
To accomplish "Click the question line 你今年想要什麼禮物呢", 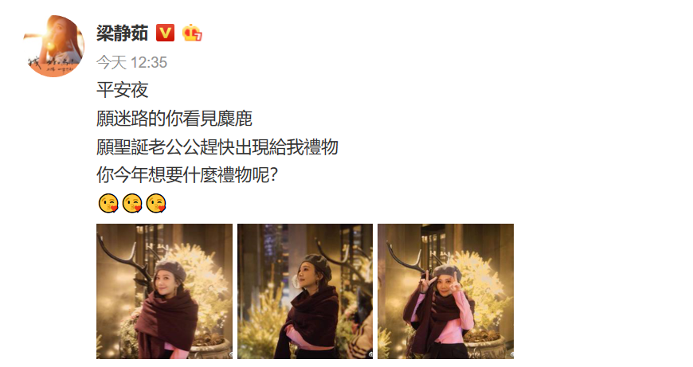I will click(187, 175).
